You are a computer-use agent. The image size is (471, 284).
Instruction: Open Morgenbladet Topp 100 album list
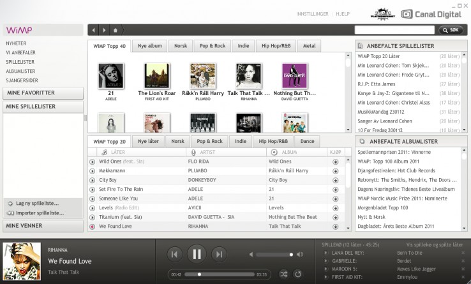coord(383,208)
